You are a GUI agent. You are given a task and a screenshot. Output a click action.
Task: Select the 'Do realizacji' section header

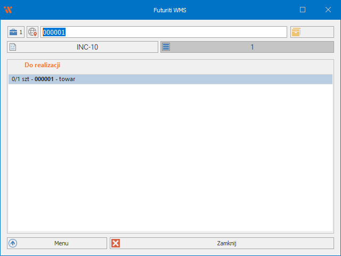(x=42, y=65)
